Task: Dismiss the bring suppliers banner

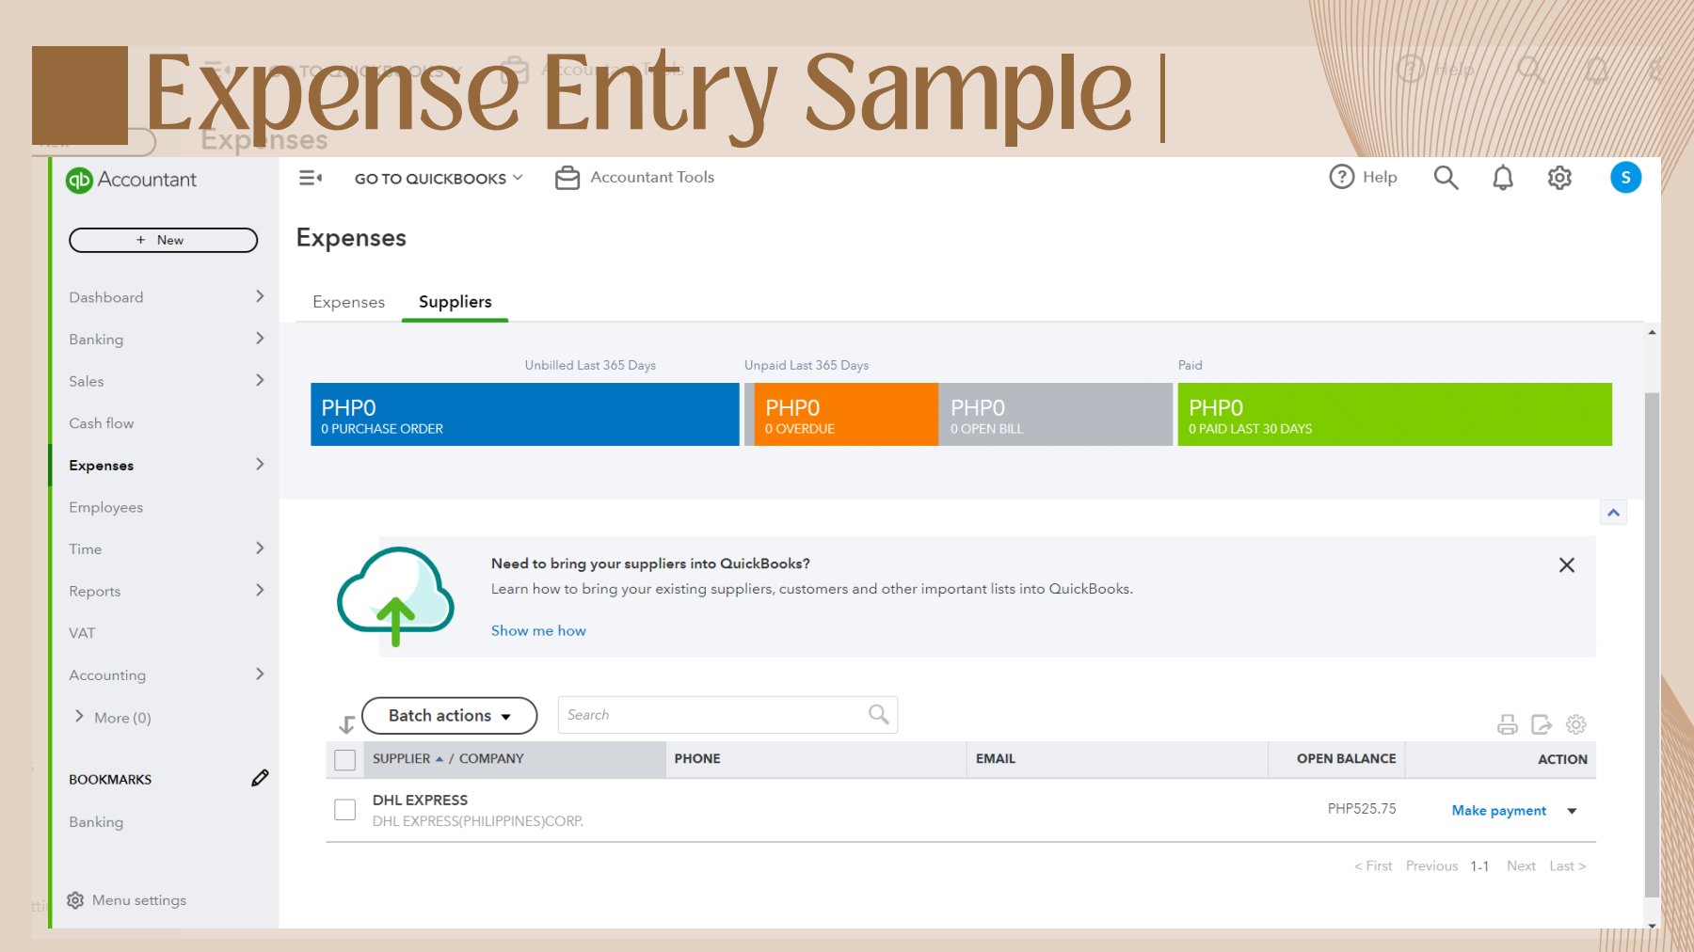Action: click(x=1566, y=565)
